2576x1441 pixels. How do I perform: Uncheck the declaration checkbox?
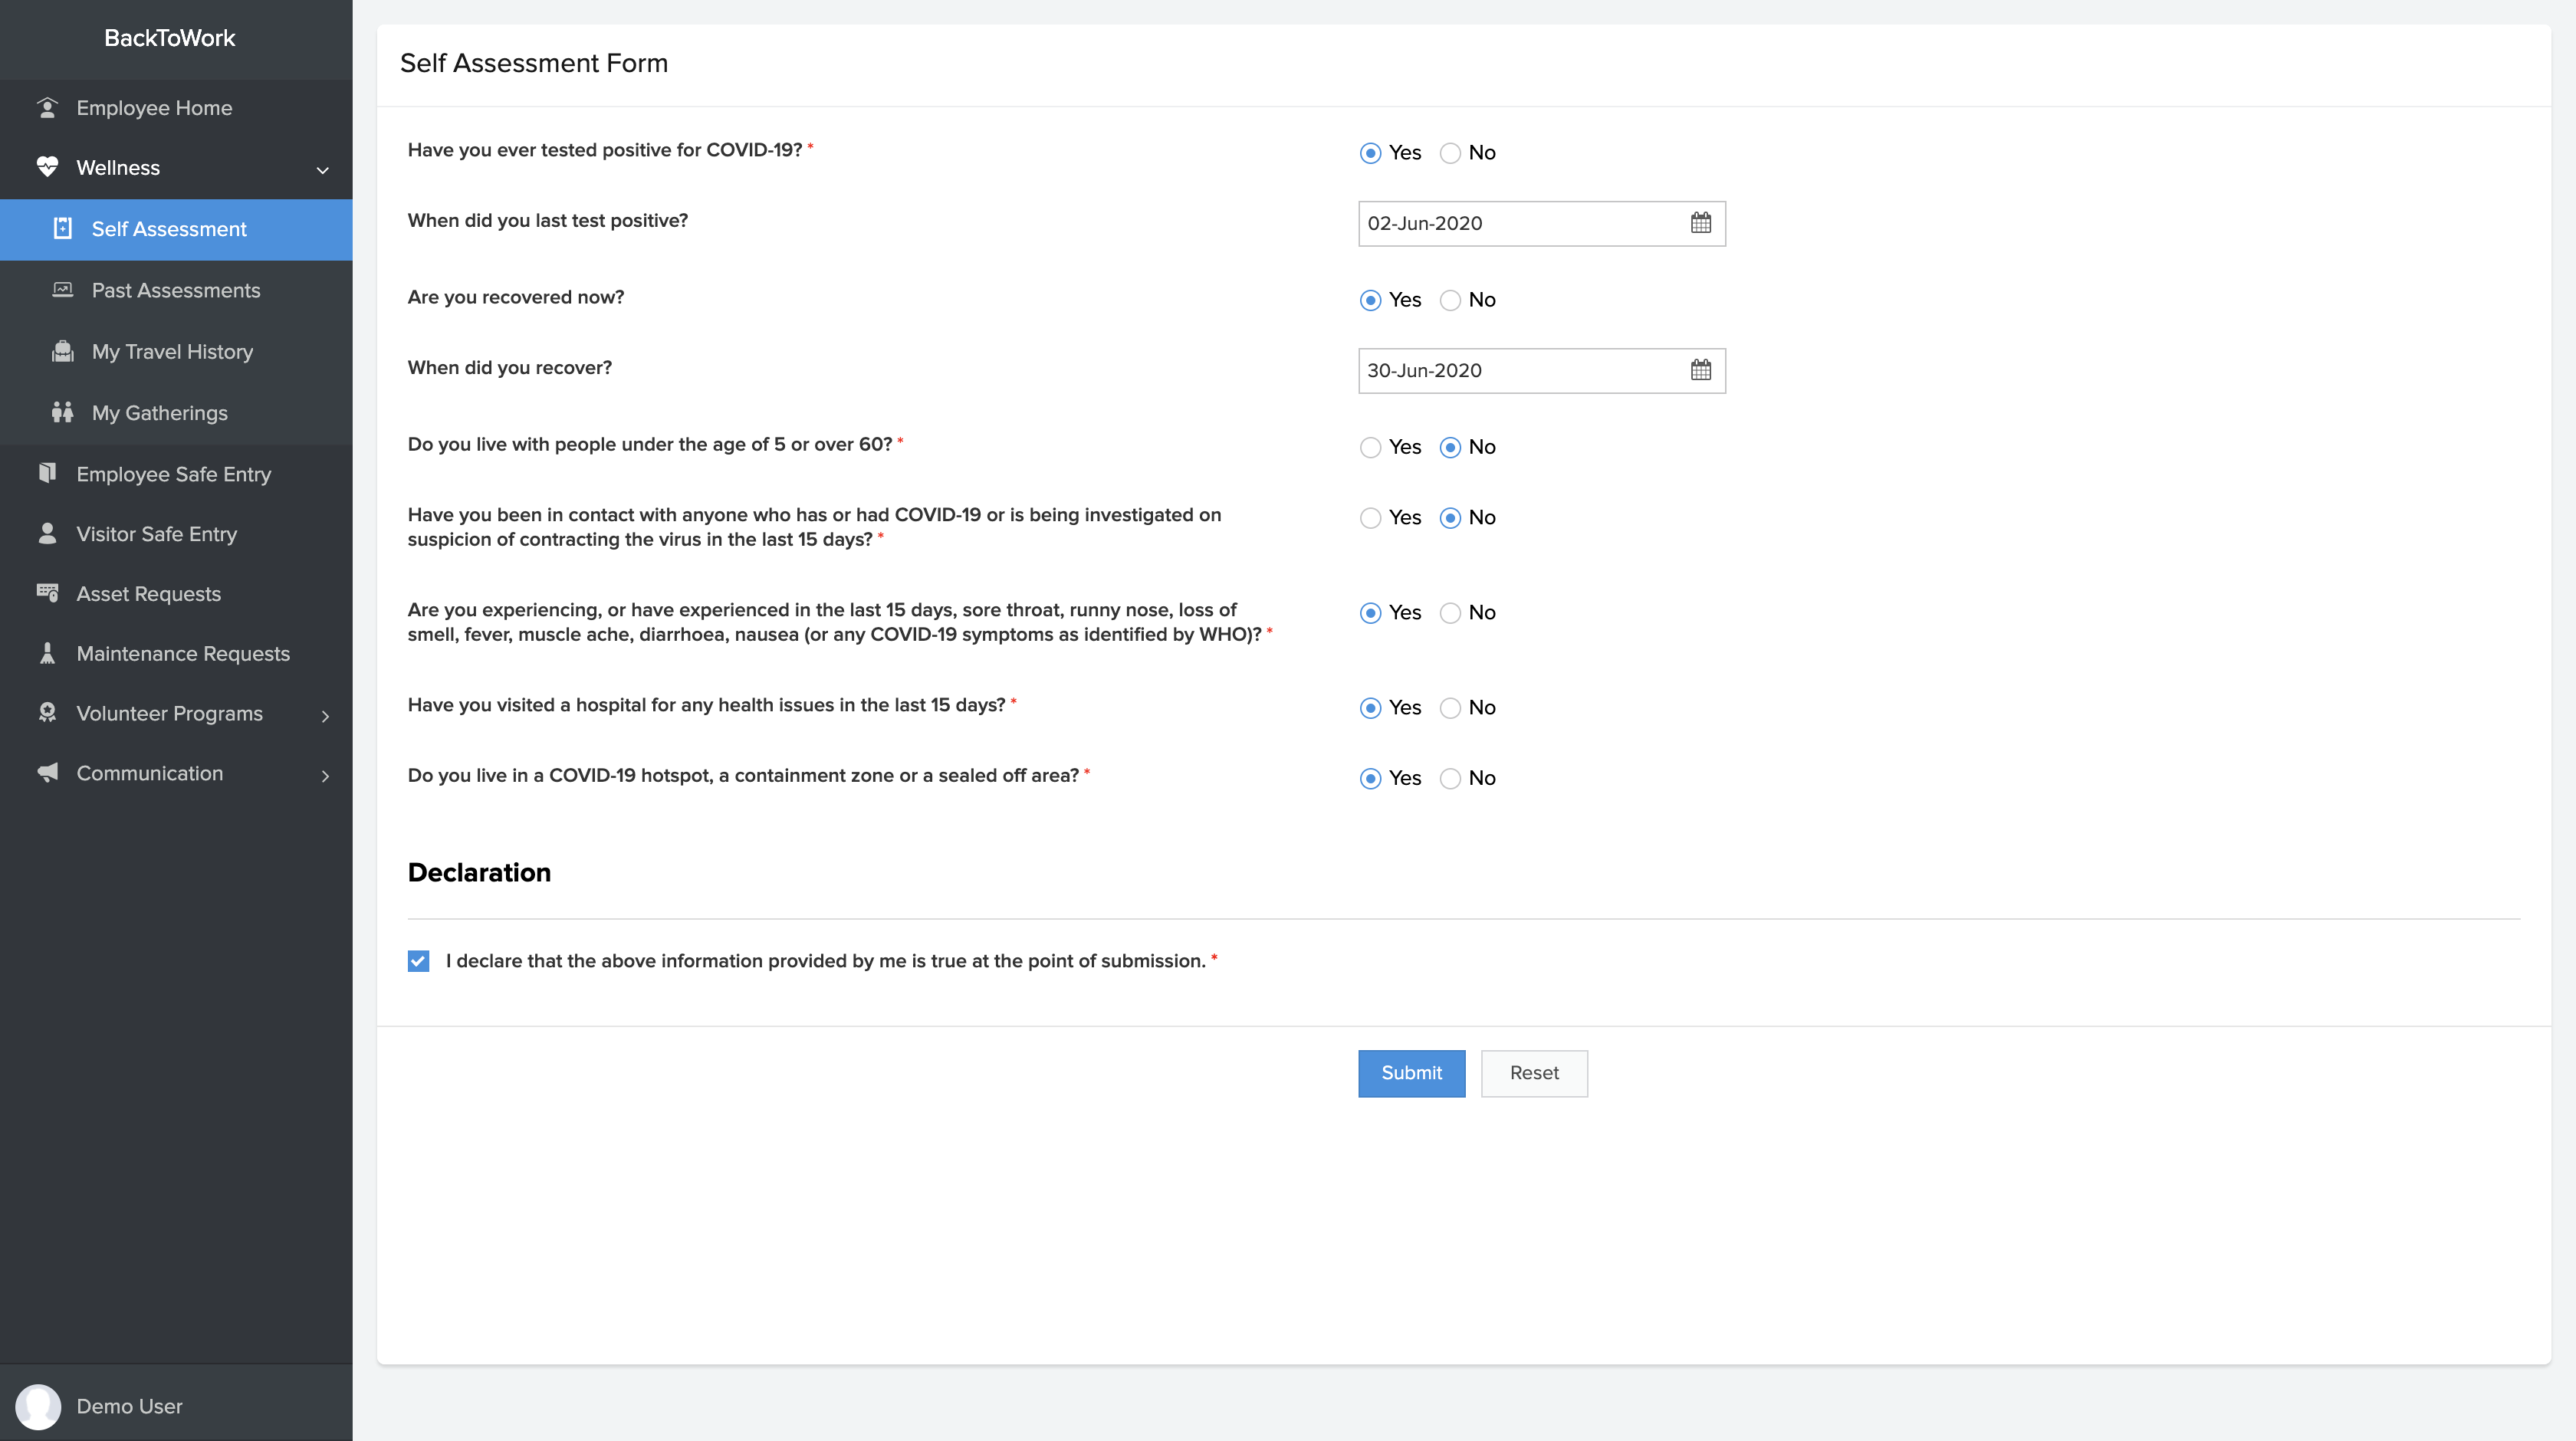418,961
